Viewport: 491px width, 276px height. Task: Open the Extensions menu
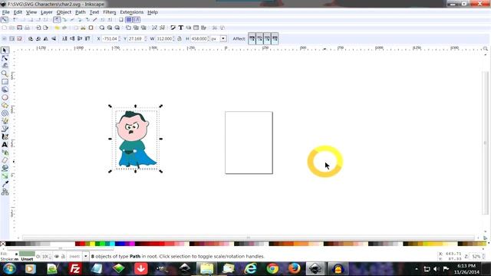(131, 12)
